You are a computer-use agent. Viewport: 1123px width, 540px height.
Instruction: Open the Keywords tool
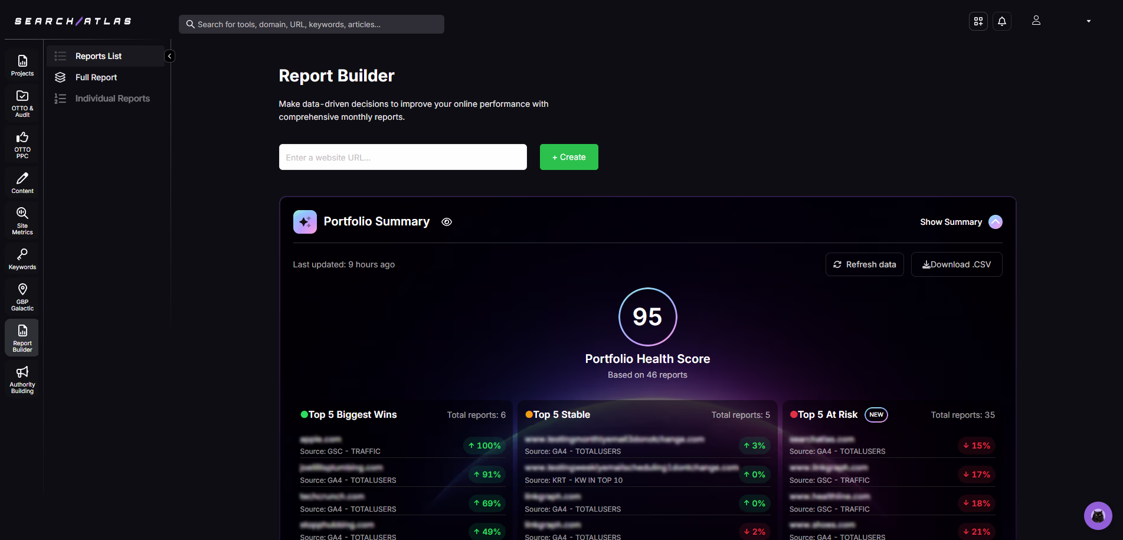pyautogui.click(x=22, y=259)
